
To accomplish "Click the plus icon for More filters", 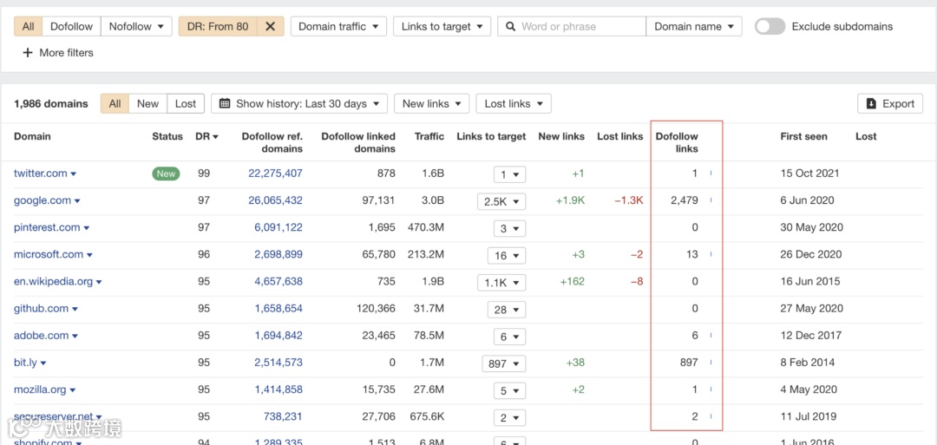I will pyautogui.click(x=27, y=53).
